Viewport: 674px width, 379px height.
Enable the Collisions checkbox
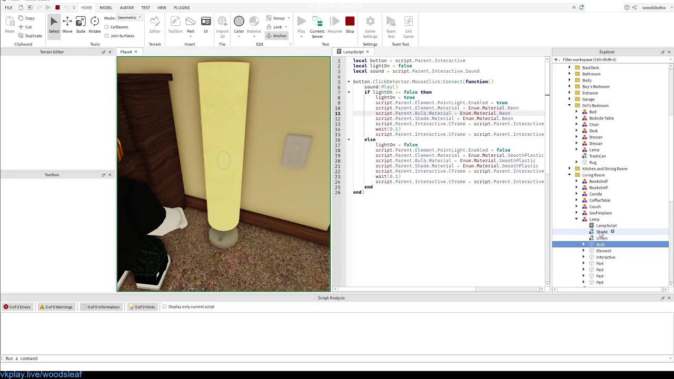tap(107, 27)
